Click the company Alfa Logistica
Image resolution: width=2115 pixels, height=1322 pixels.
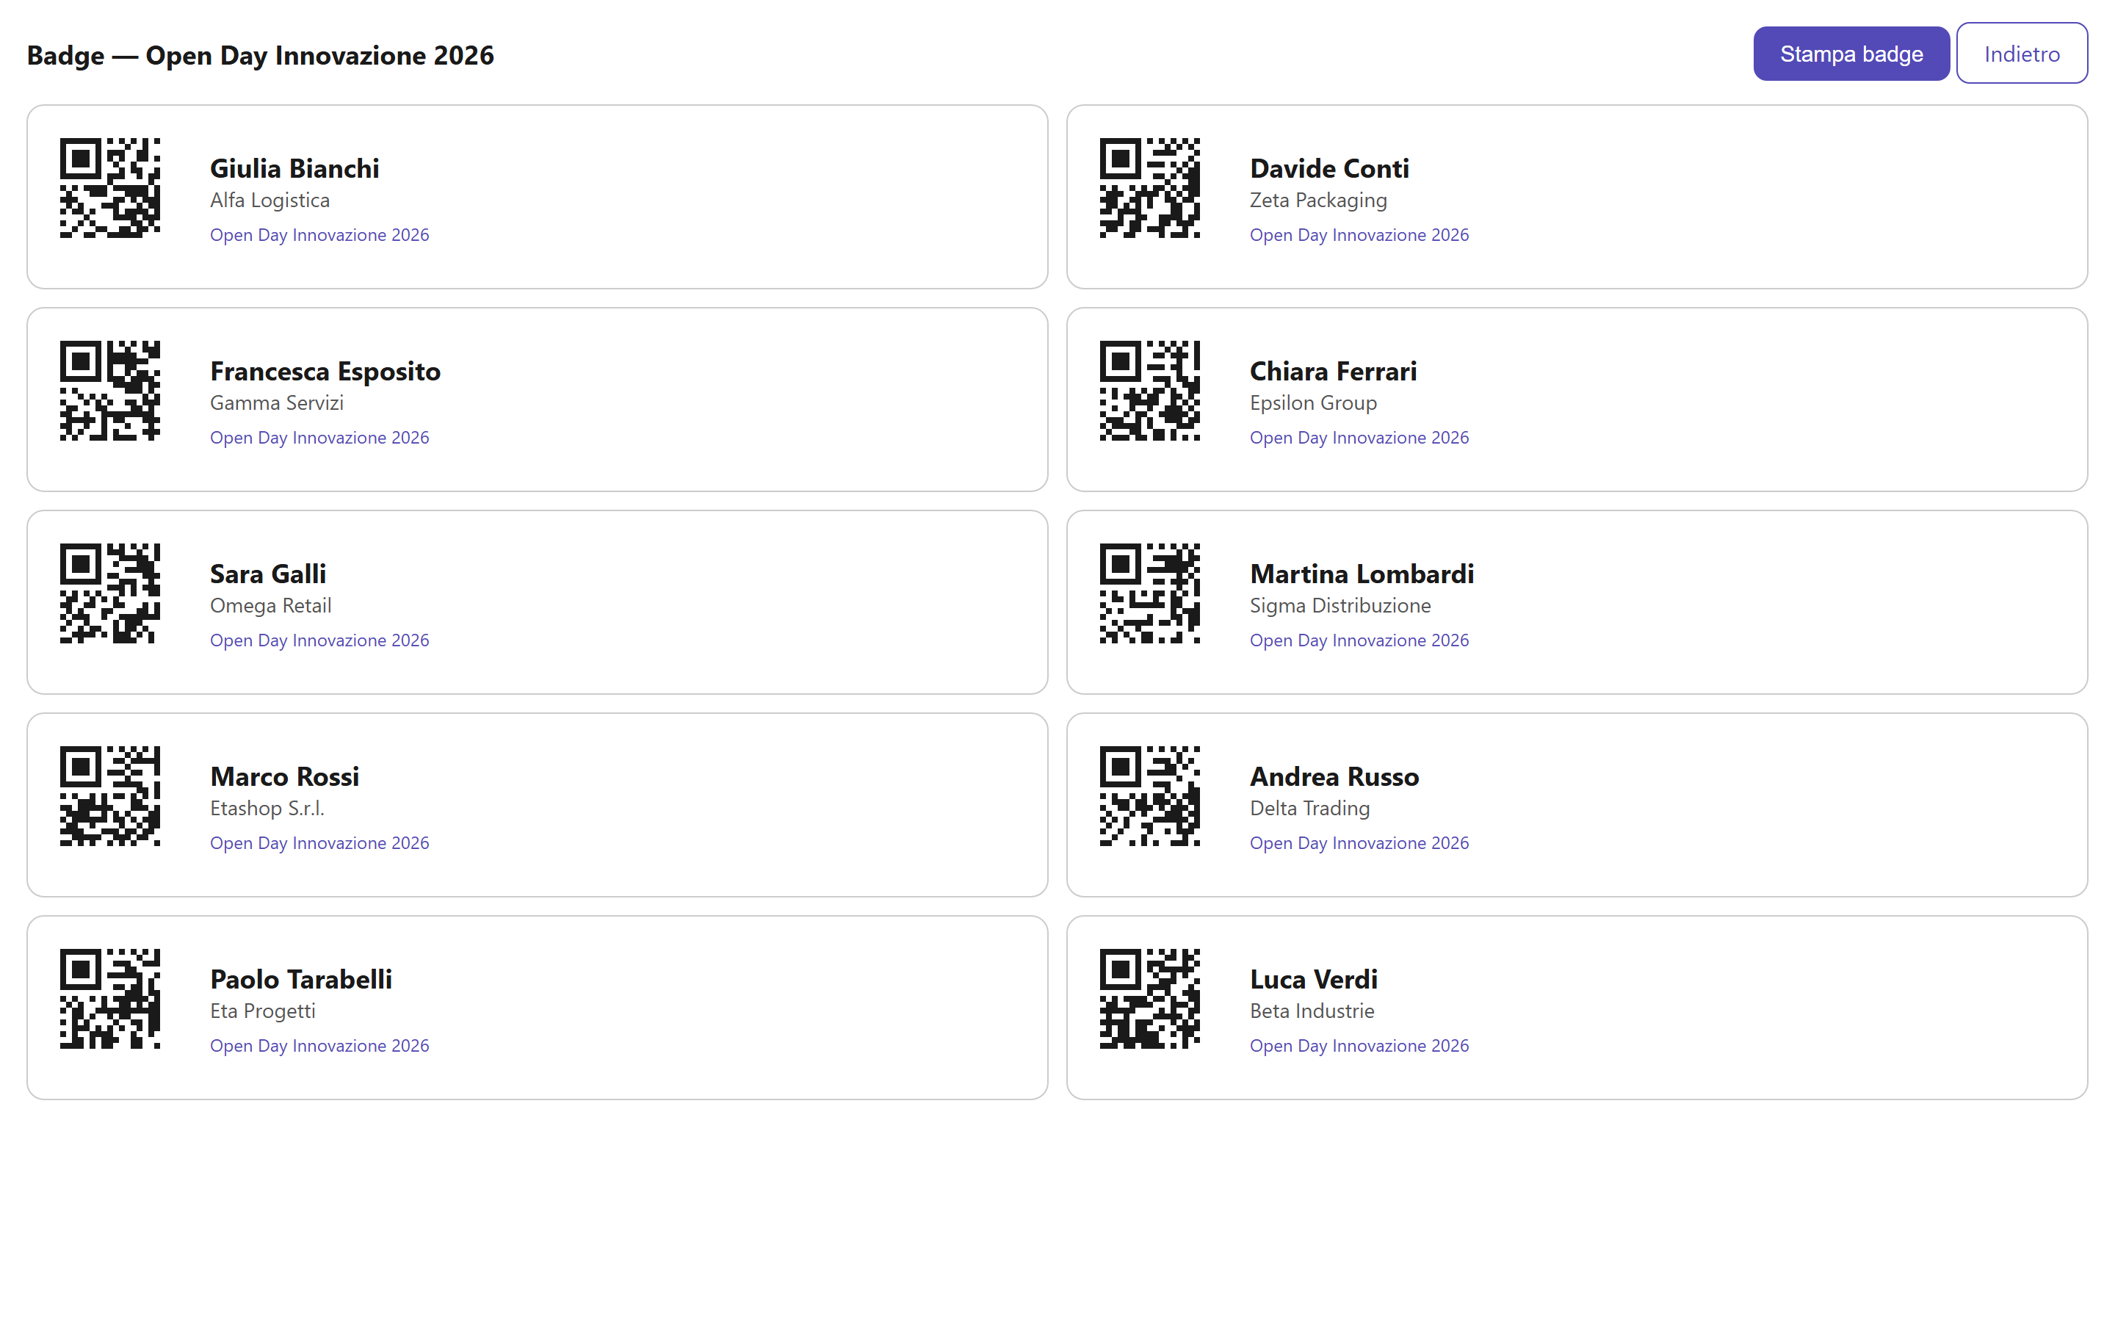[x=270, y=201]
